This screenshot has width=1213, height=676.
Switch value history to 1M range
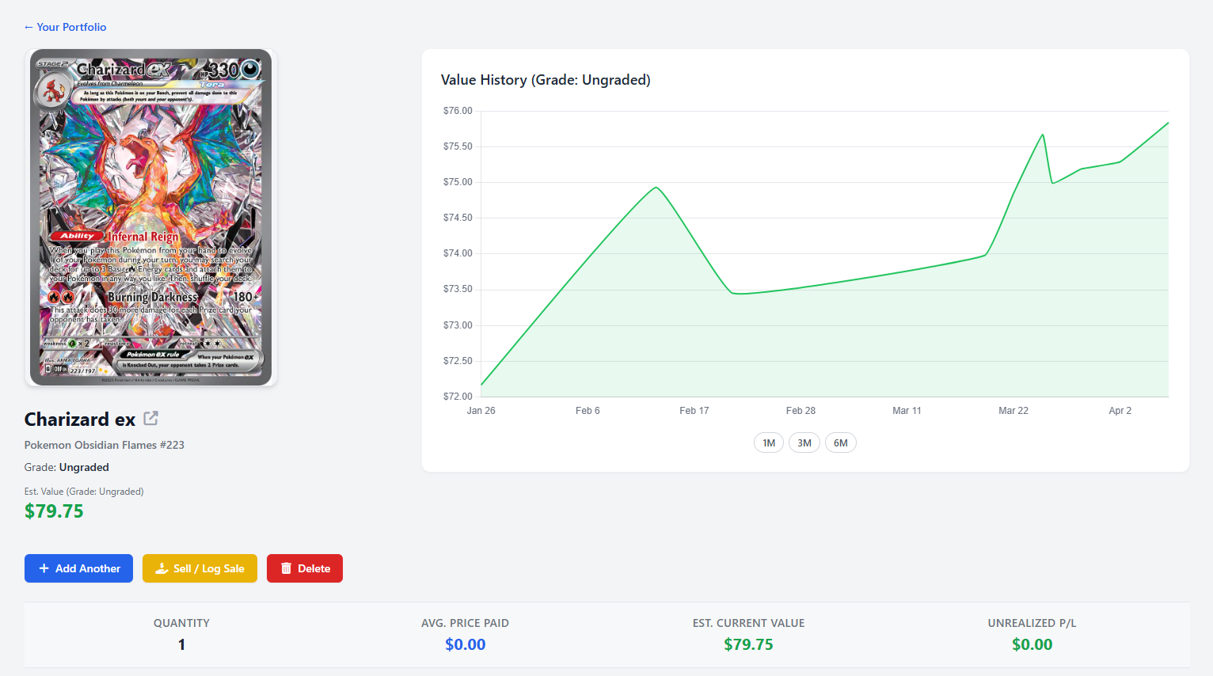(x=769, y=442)
